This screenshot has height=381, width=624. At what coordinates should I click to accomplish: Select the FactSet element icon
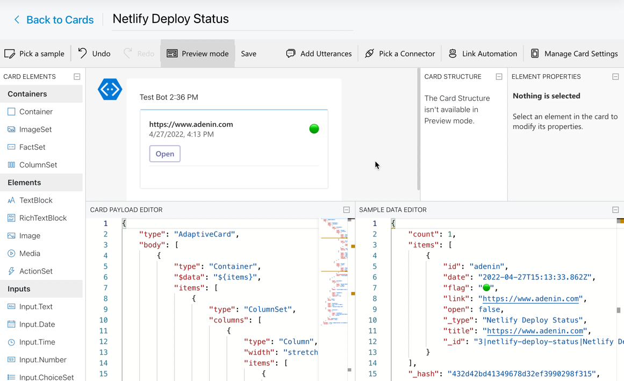[x=11, y=147]
